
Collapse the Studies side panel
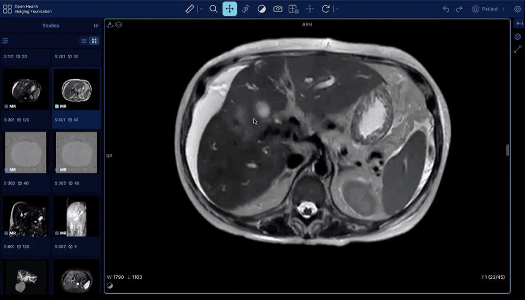click(x=96, y=26)
